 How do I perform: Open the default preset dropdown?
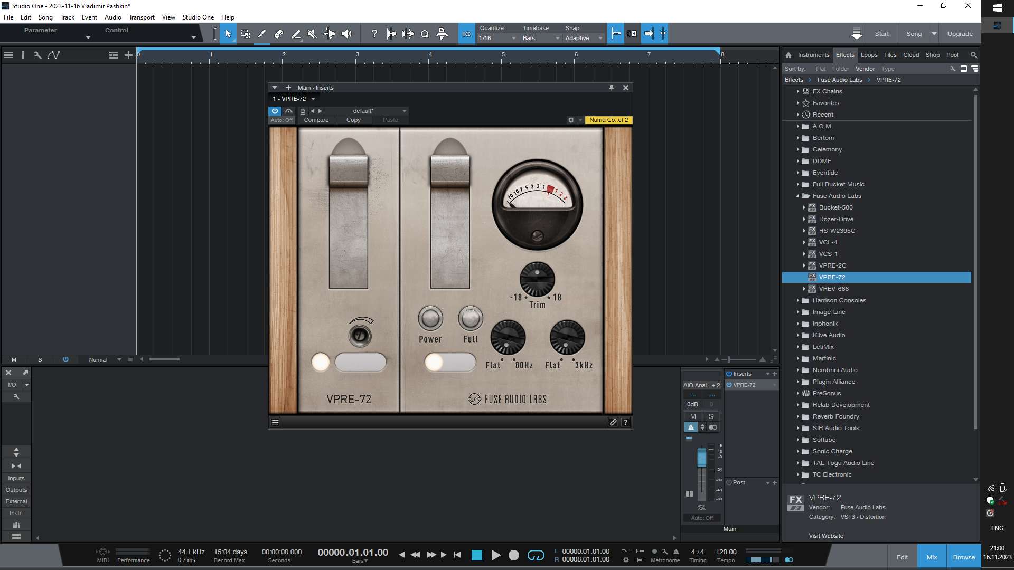(x=405, y=111)
